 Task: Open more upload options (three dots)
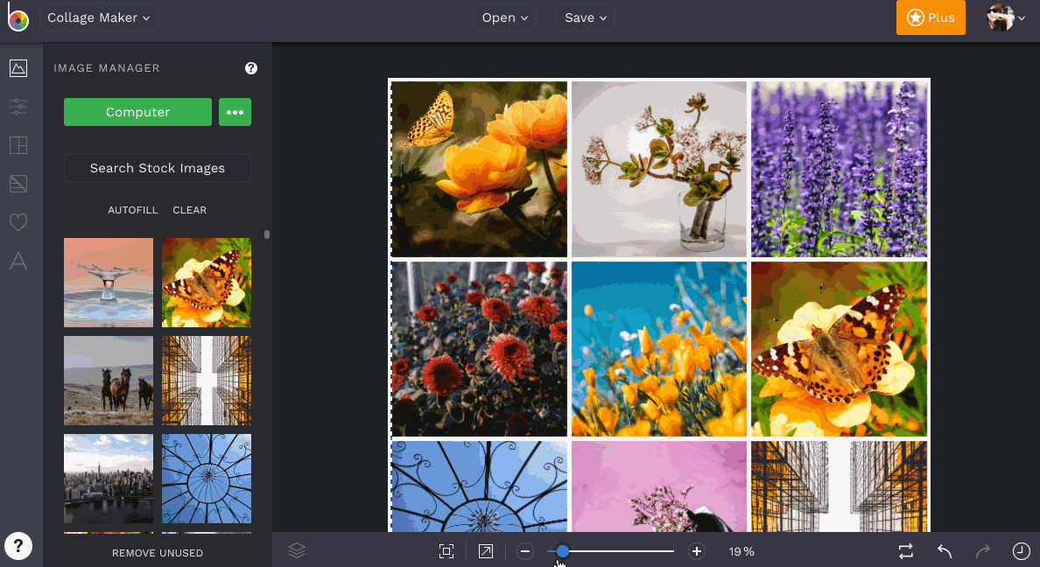point(235,112)
